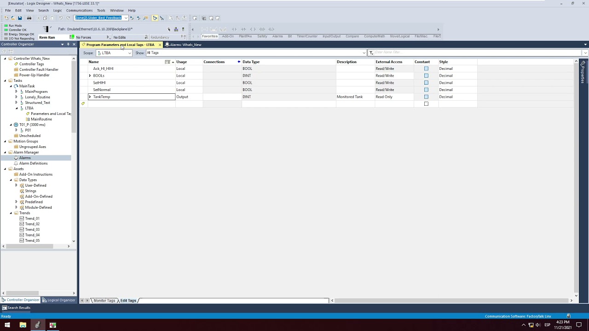Toggle Constant checkbox in empty new-tag row

click(x=426, y=104)
